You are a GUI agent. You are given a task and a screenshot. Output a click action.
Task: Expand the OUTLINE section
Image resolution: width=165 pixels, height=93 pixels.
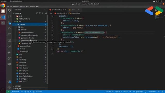coord(30,86)
